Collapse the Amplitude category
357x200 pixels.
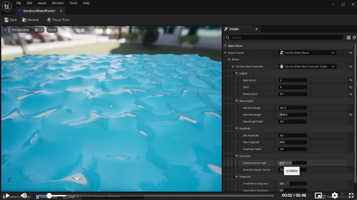pyautogui.click(x=237, y=129)
